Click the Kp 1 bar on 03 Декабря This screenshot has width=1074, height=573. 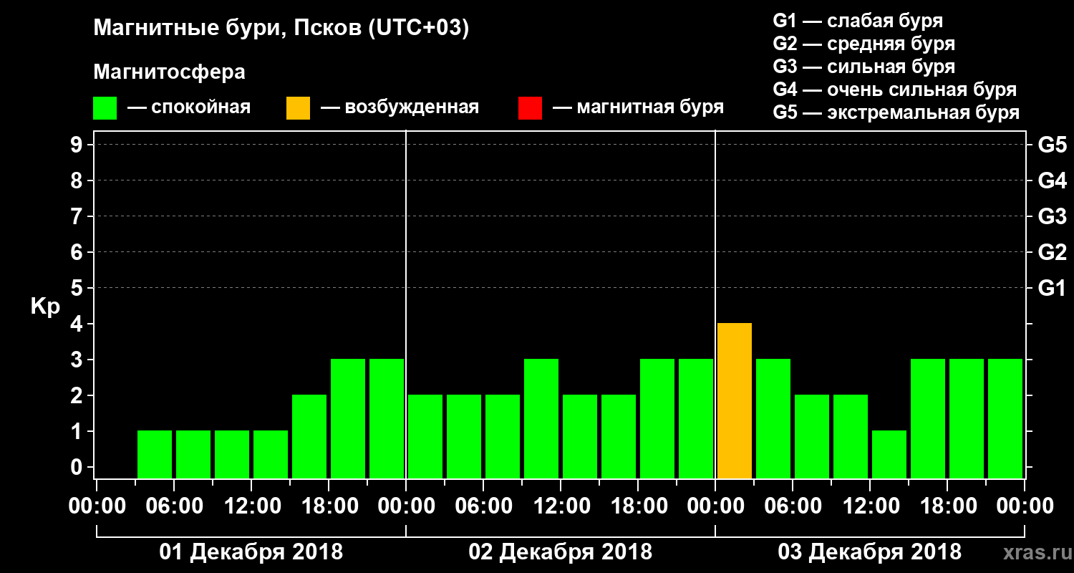[889, 454]
